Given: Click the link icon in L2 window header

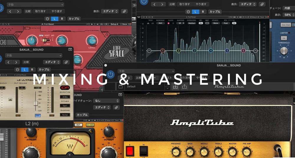Looking at the screenshot, I should [x=66, y=62].
